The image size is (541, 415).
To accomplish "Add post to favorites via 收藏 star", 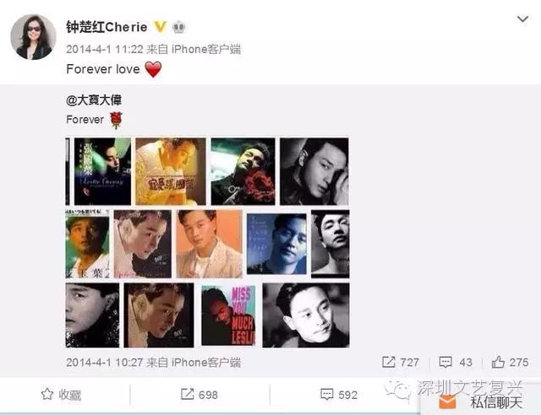I will [x=61, y=395].
